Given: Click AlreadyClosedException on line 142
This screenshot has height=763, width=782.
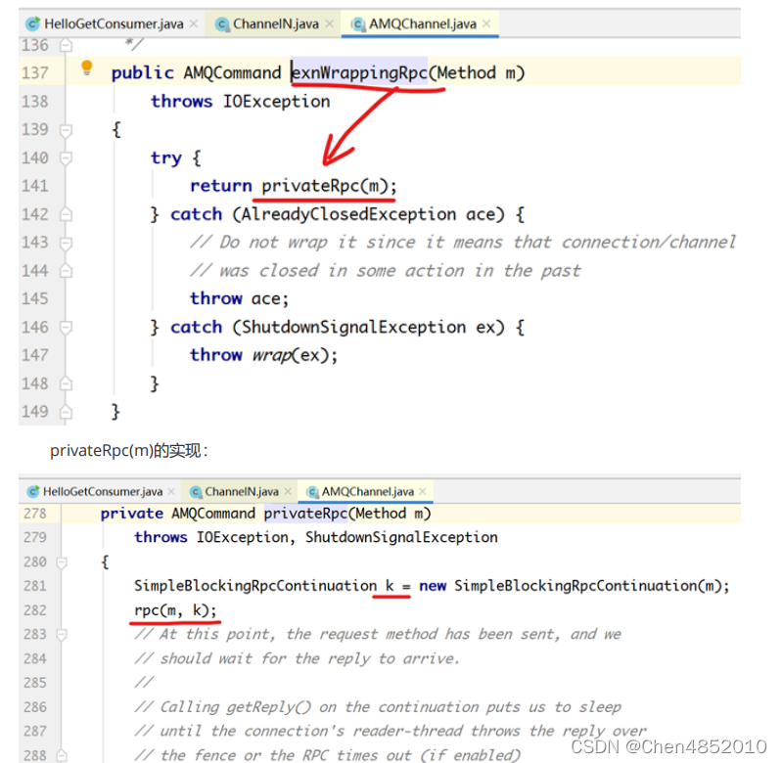Looking at the screenshot, I should (348, 214).
